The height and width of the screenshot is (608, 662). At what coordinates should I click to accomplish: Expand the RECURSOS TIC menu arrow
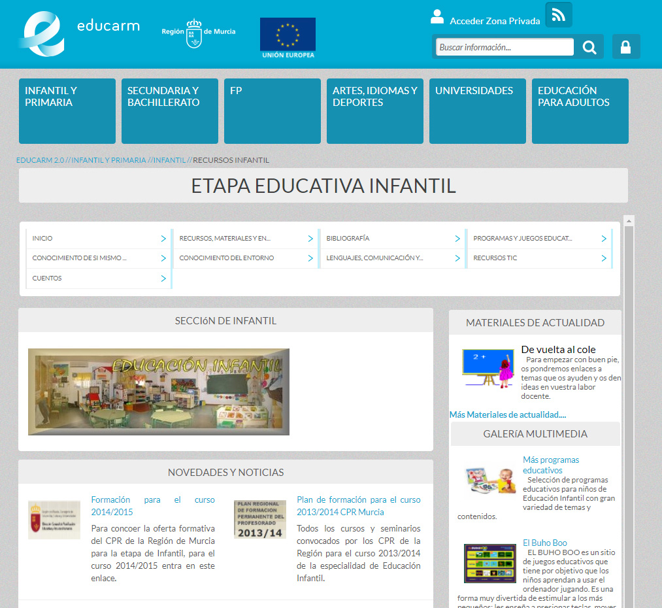point(604,258)
